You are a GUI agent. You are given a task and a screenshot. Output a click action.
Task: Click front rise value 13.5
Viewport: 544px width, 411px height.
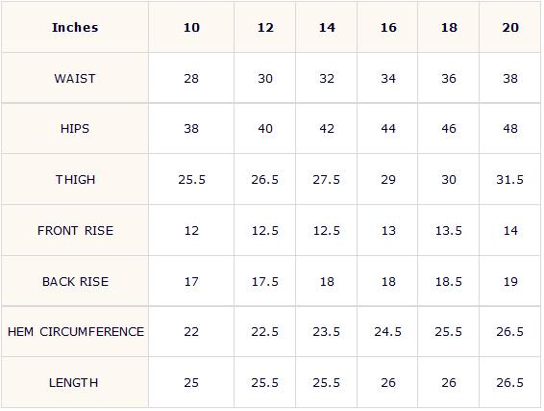pos(448,230)
